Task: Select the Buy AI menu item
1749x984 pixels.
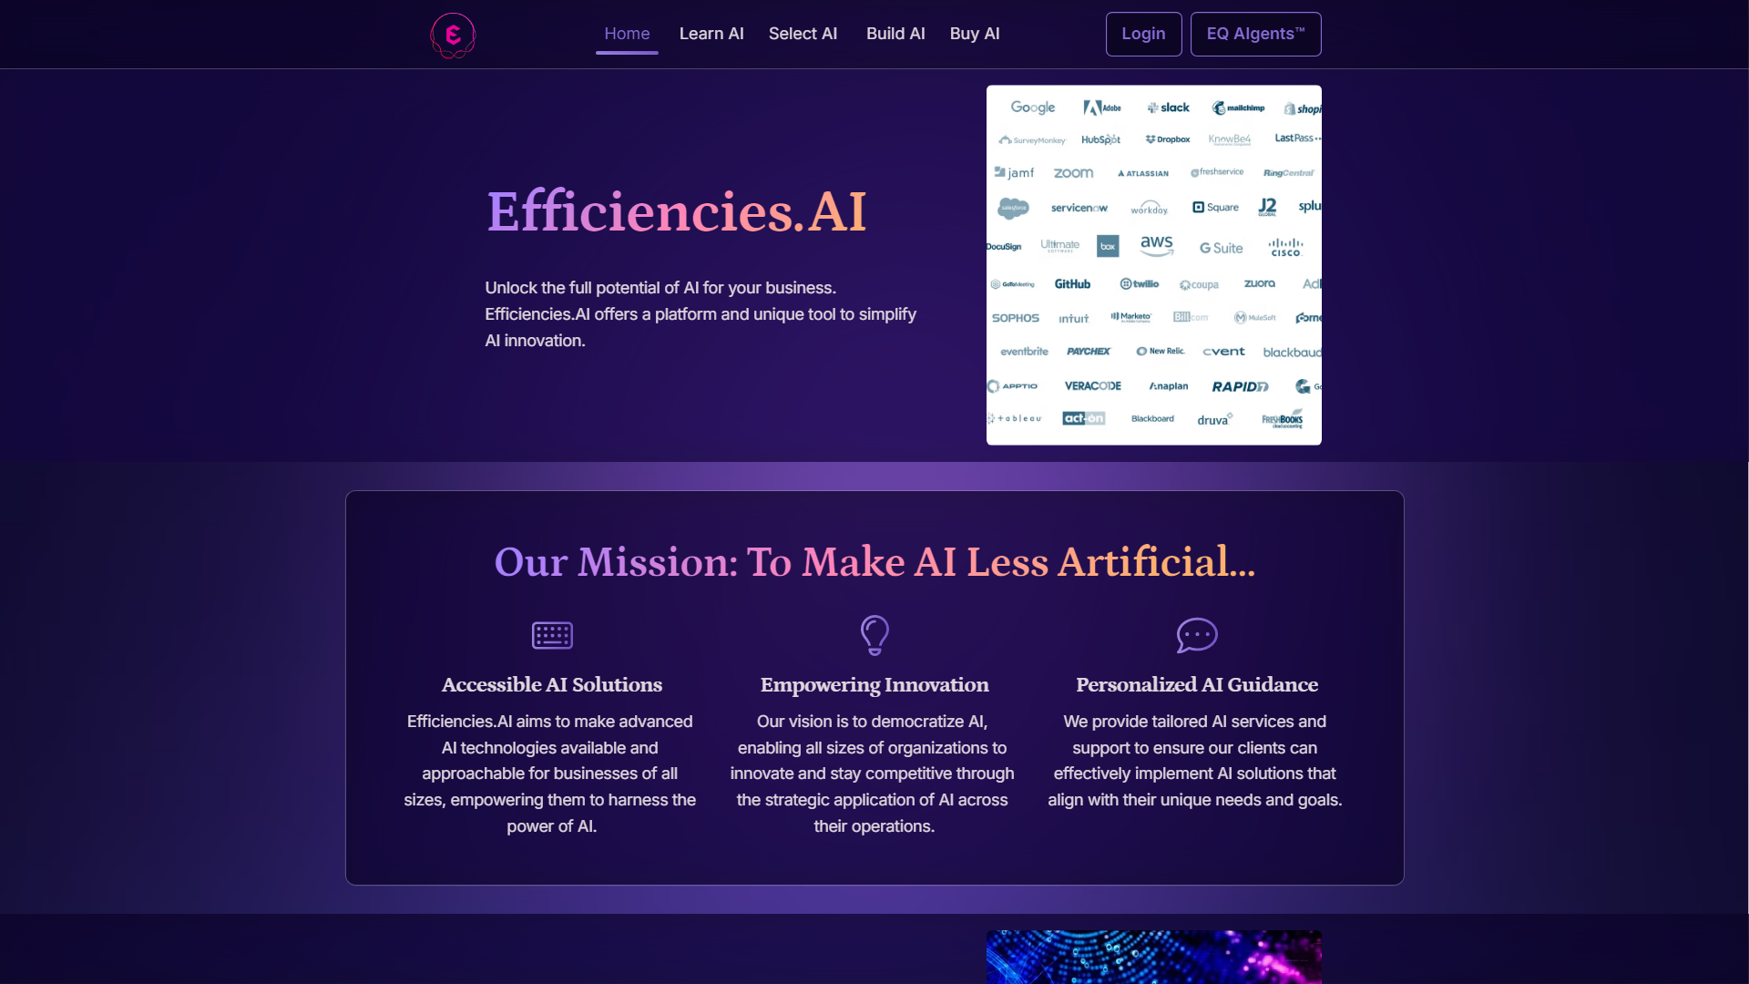Action: [x=974, y=33]
